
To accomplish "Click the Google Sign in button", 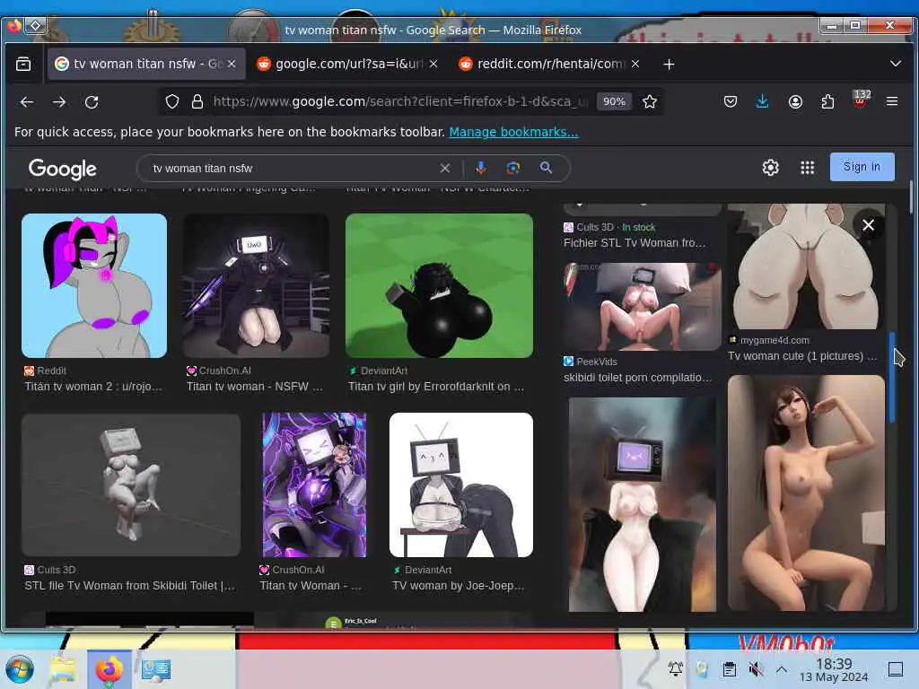I will [x=862, y=167].
